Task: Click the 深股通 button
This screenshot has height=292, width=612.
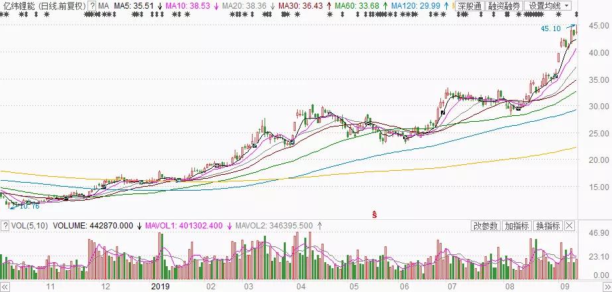Action: click(x=470, y=6)
